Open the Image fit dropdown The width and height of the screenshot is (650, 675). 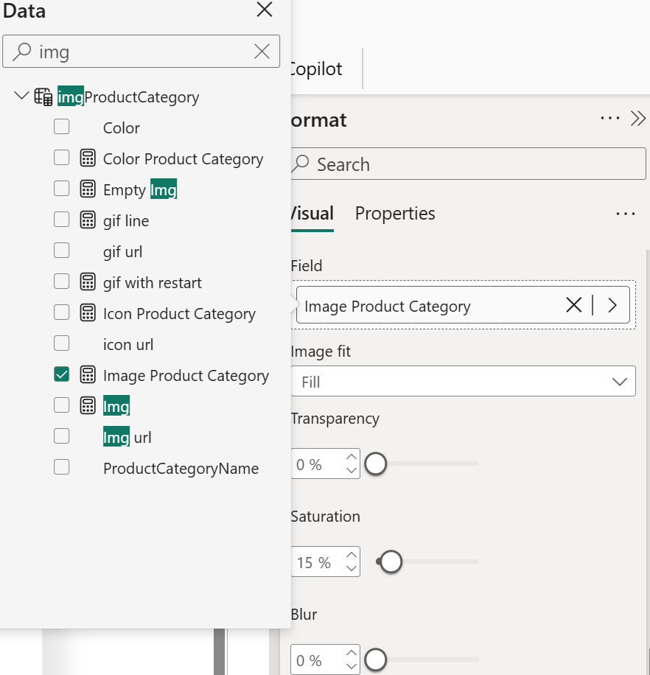(463, 382)
